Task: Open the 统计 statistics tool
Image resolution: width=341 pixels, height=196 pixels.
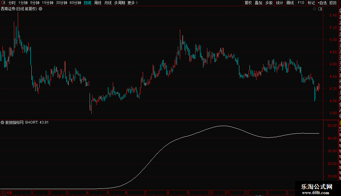Action: 279,3
